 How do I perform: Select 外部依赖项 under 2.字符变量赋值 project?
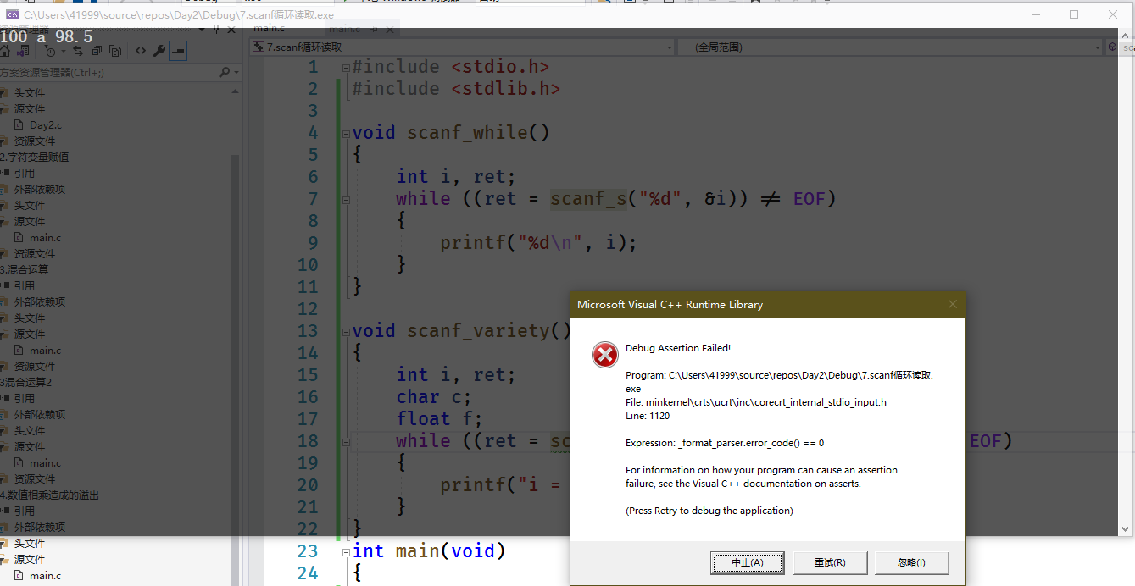(39, 190)
